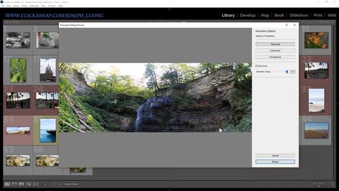Toggle the sort direction icon
Screen dimensions: 339x191
pyautogui.click(x=53, y=184)
